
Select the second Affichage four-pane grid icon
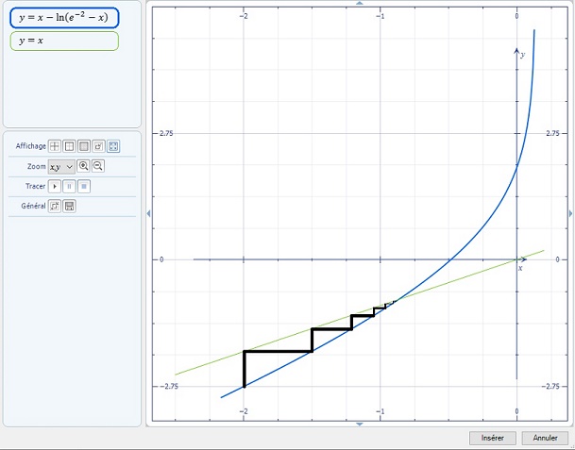pos(69,146)
